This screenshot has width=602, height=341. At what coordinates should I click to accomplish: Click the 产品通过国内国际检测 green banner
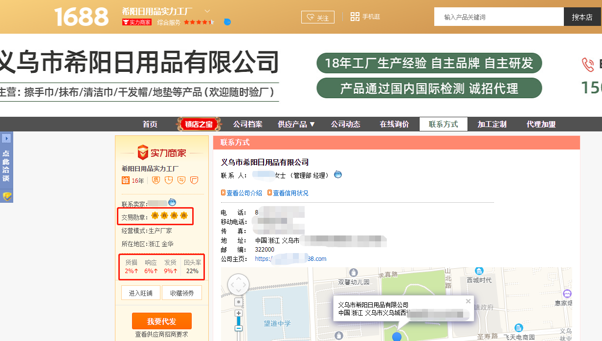point(429,88)
